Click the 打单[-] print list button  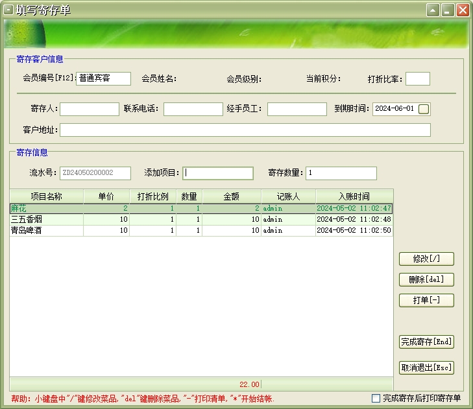click(426, 301)
